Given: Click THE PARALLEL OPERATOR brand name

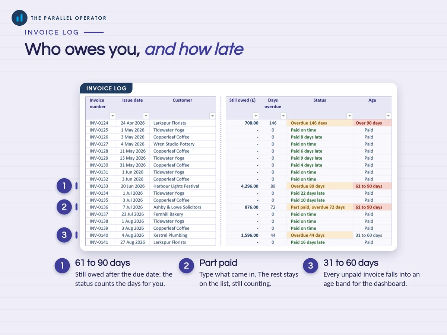Looking at the screenshot, I should 69,18.
